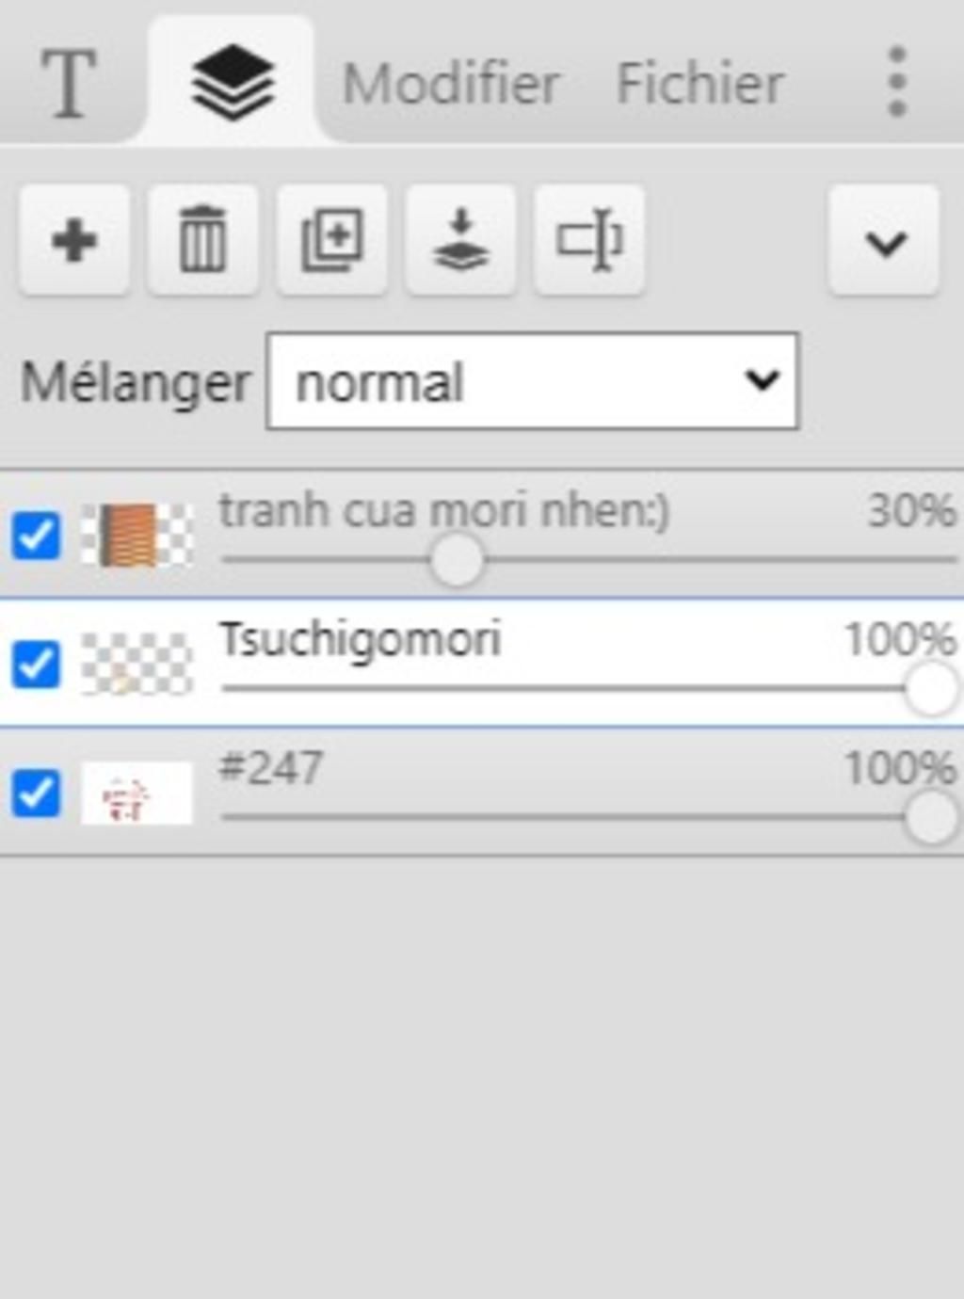Open the Fichier menu
The height and width of the screenshot is (1299, 964).
[x=699, y=83]
